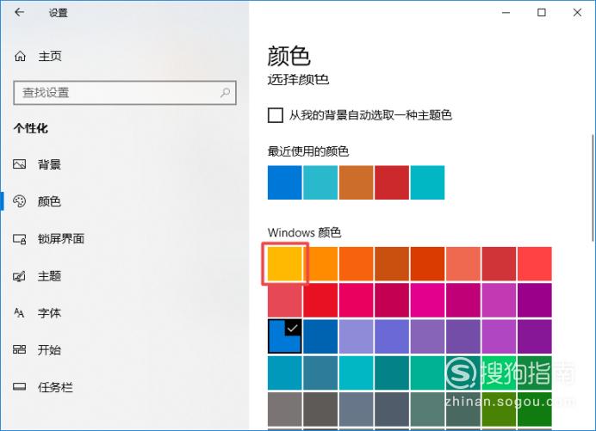Select the sixth swatch, dark iris purple, third Windows row
The height and width of the screenshot is (431, 596).
(463, 336)
